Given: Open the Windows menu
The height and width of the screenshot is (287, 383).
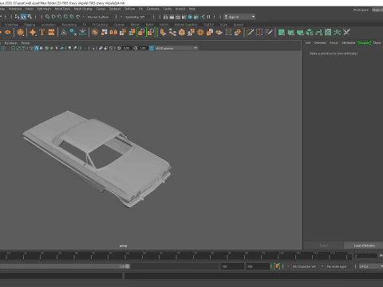Looking at the screenshot, I should click(15, 9).
